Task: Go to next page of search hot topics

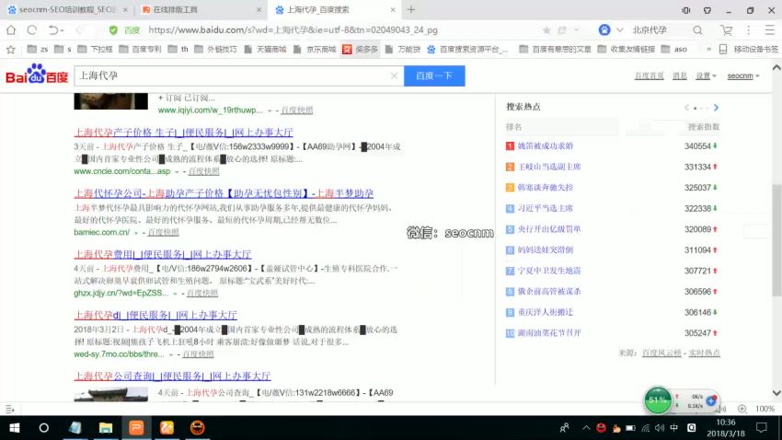Action: (716, 108)
